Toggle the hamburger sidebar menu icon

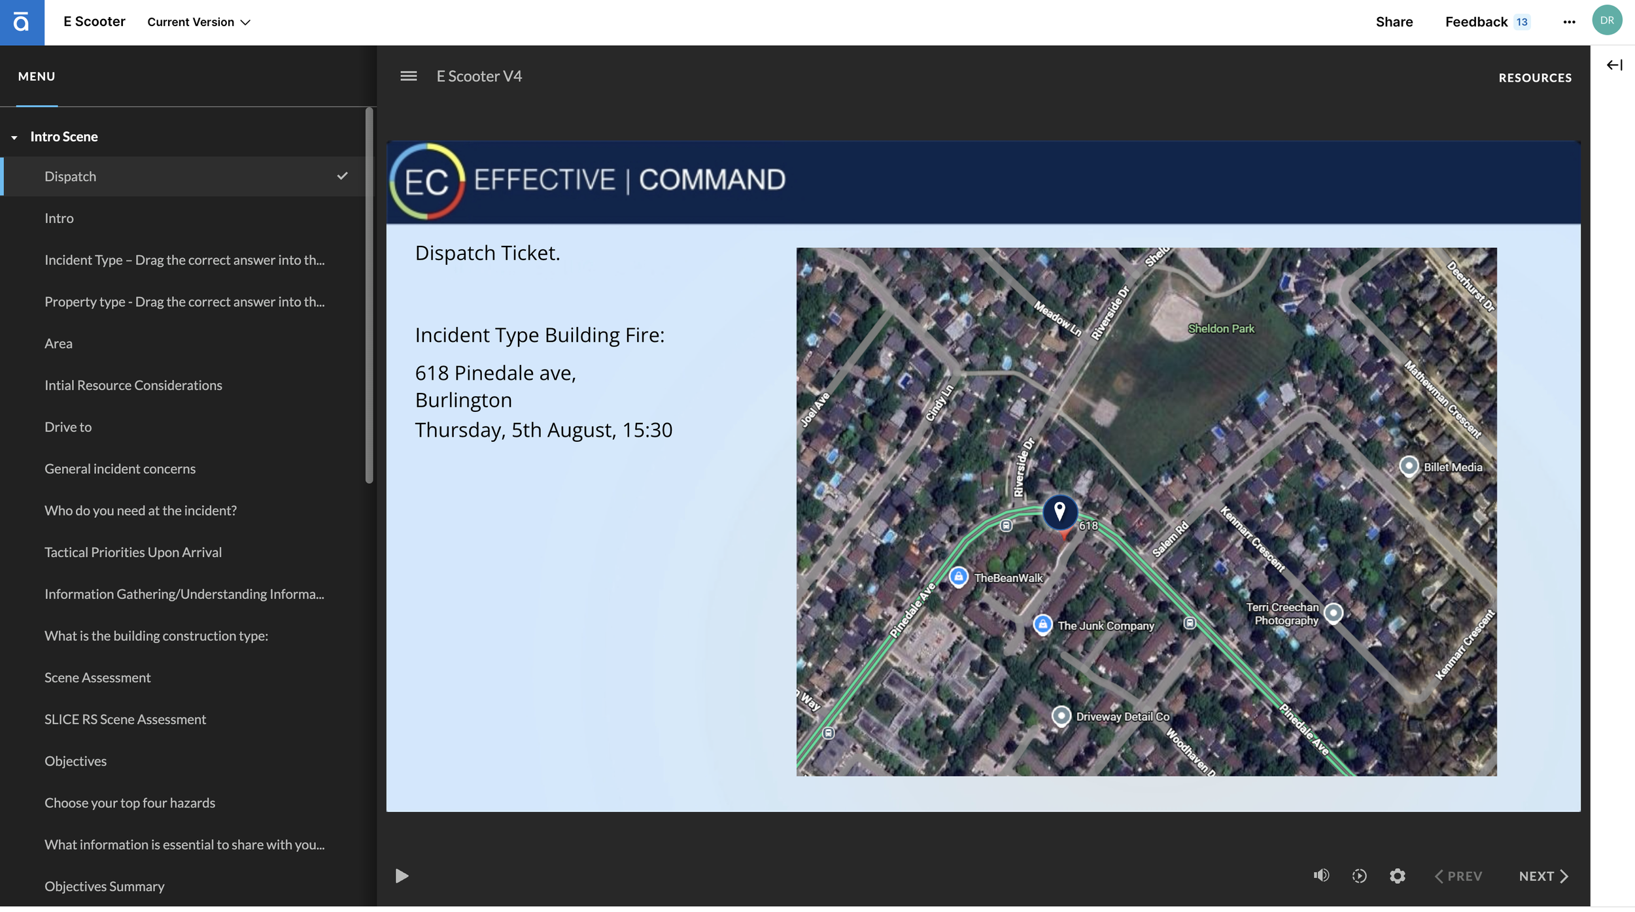click(409, 76)
